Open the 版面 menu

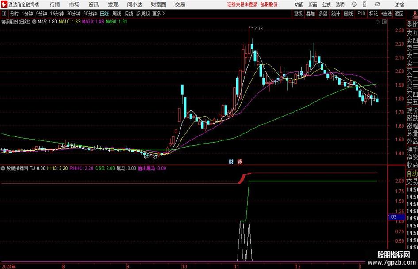[312, 4]
